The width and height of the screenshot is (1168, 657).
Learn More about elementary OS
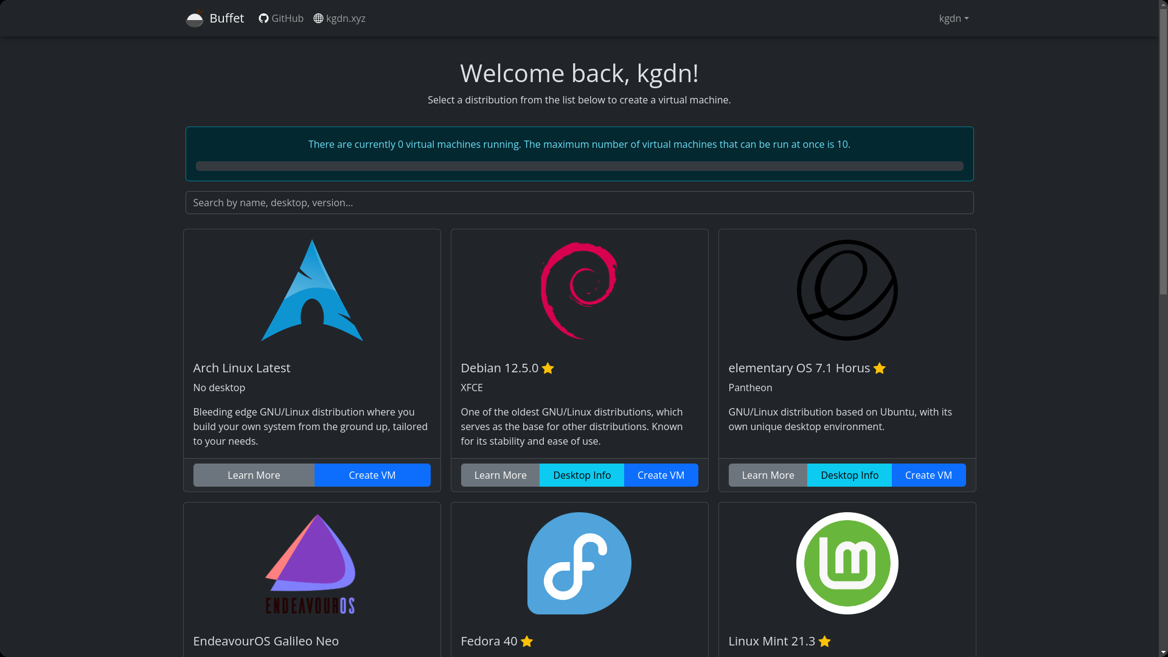[x=768, y=475]
